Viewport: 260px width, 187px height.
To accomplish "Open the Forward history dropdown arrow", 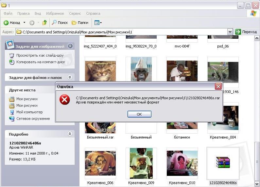I will tap(38, 22).
